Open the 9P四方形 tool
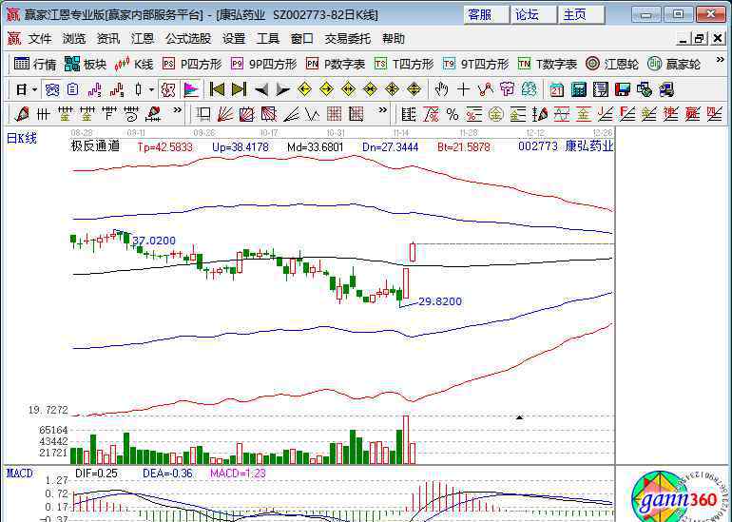This screenshot has height=522, width=732. coord(263,64)
